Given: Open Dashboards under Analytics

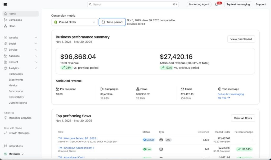Looking at the screenshot, I should [x=16, y=74].
